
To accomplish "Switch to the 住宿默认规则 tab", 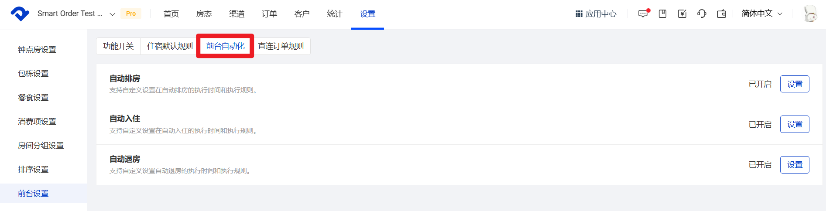I will pyautogui.click(x=170, y=46).
